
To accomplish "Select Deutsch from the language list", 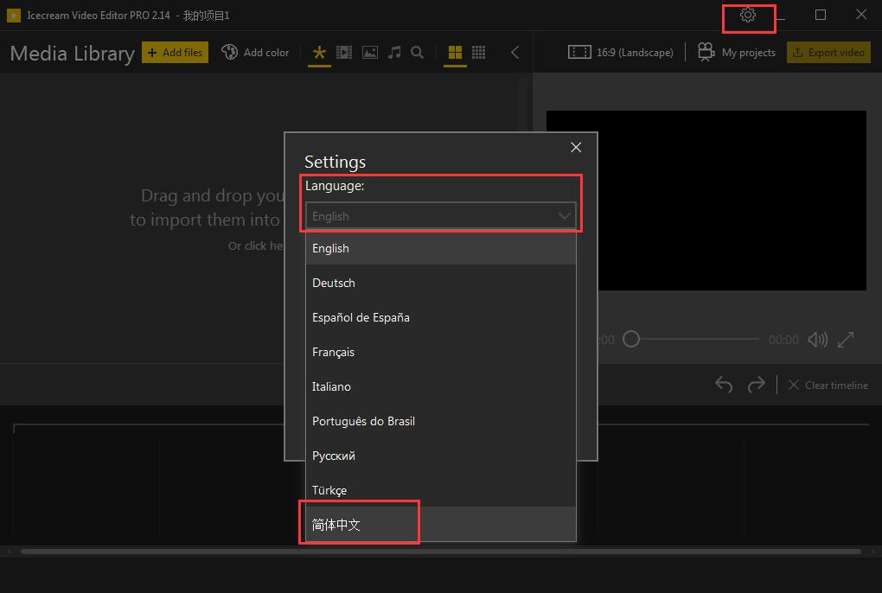I will [441, 283].
